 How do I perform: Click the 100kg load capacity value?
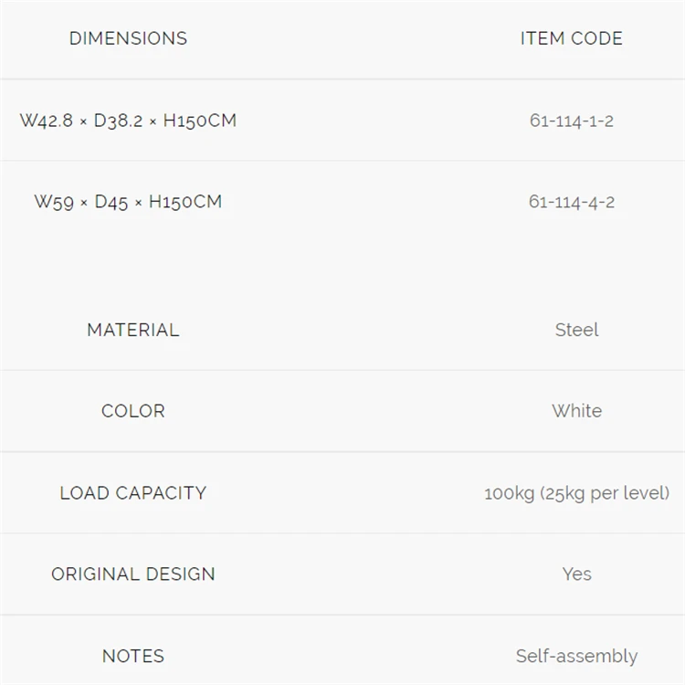(510, 493)
